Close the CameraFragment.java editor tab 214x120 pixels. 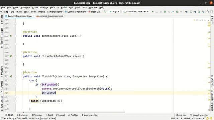coord(33,16)
